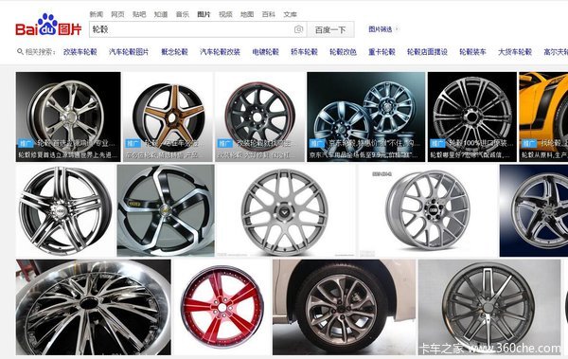Open camera image-search icon in search box
The width and height of the screenshot is (568, 359).
298,29
